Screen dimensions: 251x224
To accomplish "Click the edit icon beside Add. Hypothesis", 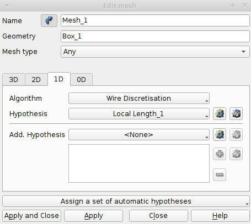I will click(236, 135).
